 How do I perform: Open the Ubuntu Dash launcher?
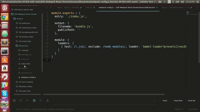pyautogui.click(x=5, y=8)
